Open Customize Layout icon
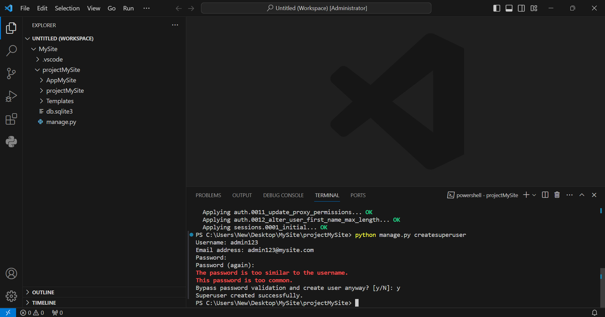Viewport: 605px width, 317px height. pos(534,8)
